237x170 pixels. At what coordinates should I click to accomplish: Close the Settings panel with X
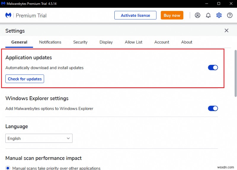point(226,31)
